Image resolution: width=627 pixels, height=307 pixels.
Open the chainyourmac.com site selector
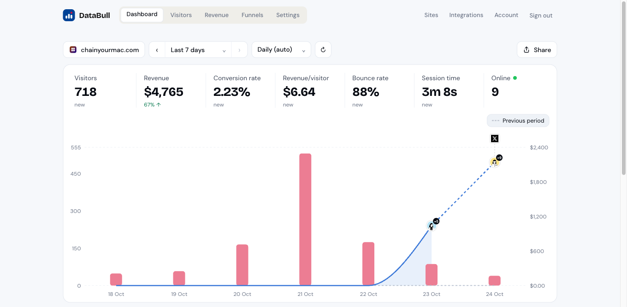pyautogui.click(x=104, y=50)
